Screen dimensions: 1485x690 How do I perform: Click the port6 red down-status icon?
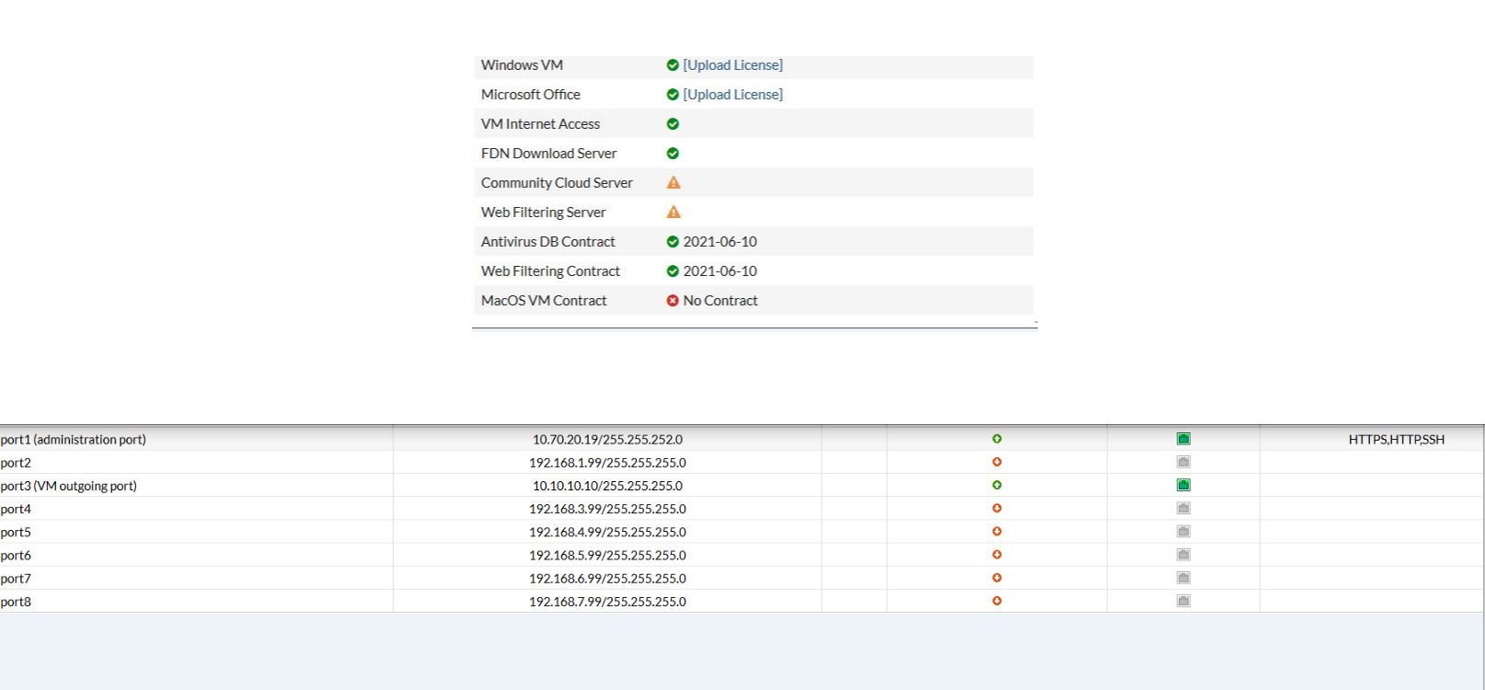click(x=996, y=555)
